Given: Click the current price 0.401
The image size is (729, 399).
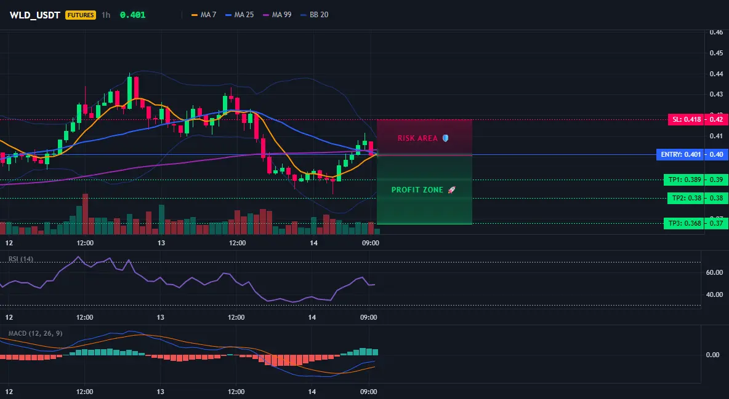Looking at the screenshot, I should 132,15.
